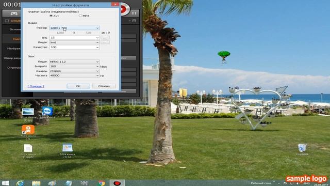Viewport: 330px width, 186px height.
Task: Select the MP4 container radio button
Action: [80, 16]
